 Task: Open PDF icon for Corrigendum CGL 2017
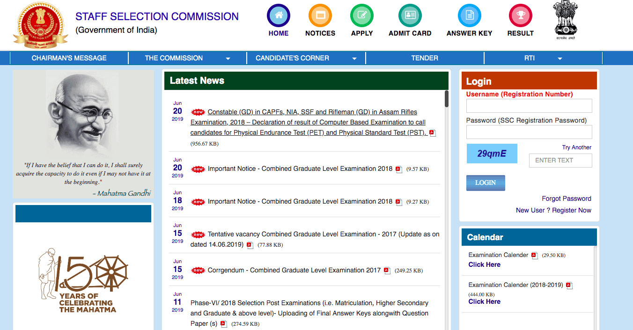coord(387,271)
